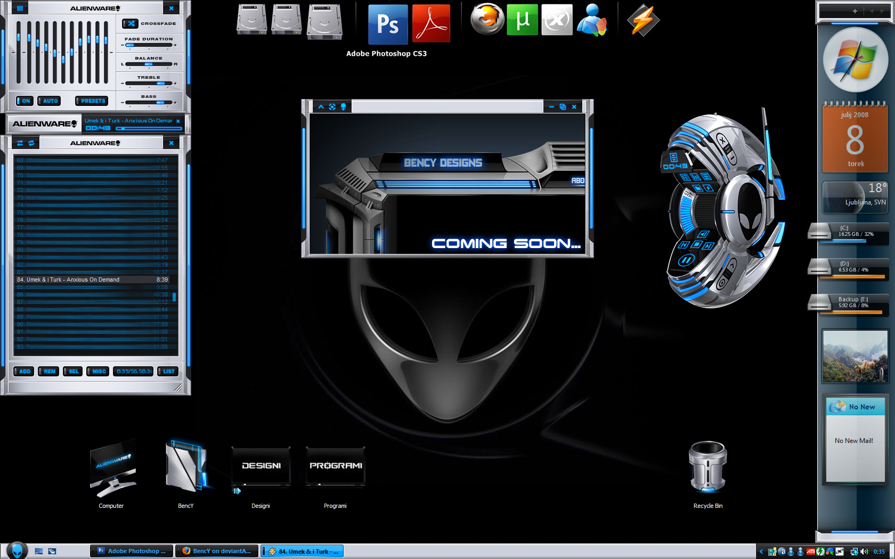Switch to BencY on deviantArt taskbar button

pyautogui.click(x=217, y=551)
